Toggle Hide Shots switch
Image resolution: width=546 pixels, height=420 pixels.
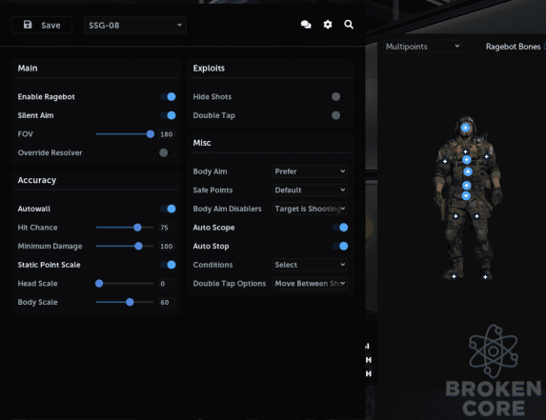click(x=339, y=97)
